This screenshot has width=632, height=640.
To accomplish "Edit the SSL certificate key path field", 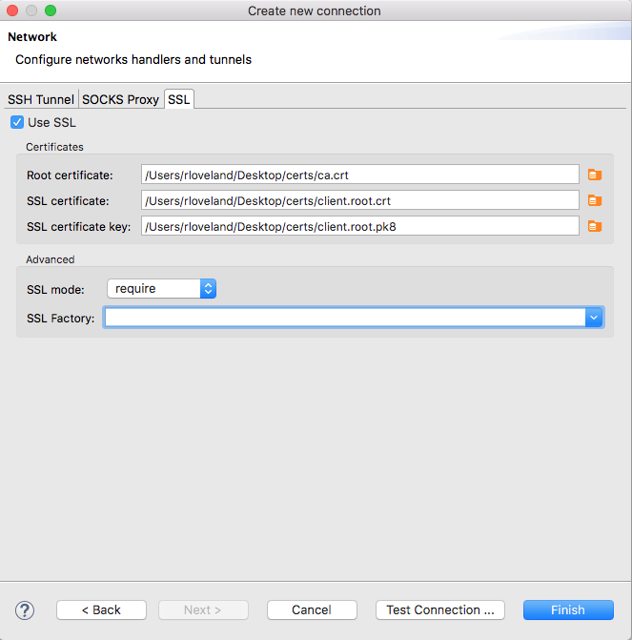I will coord(359,226).
